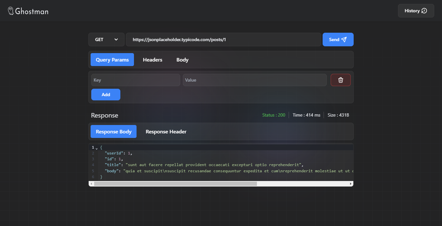Click the "Time : 414 ms" text
Screen dimensions: 442x226
tap(306, 115)
